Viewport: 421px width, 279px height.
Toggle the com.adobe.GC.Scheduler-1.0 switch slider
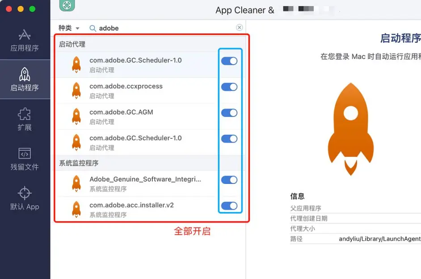pyautogui.click(x=229, y=60)
